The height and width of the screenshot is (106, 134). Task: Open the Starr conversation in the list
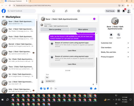click(18, 30)
